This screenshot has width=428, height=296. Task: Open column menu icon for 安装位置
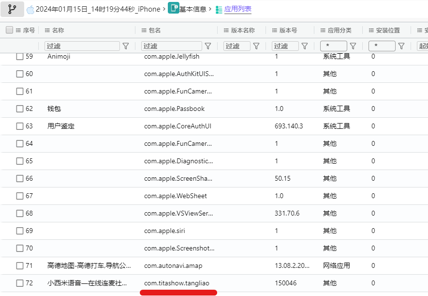[x=371, y=31]
